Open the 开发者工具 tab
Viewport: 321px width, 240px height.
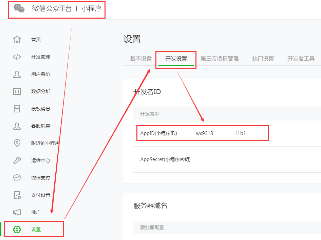(301, 59)
